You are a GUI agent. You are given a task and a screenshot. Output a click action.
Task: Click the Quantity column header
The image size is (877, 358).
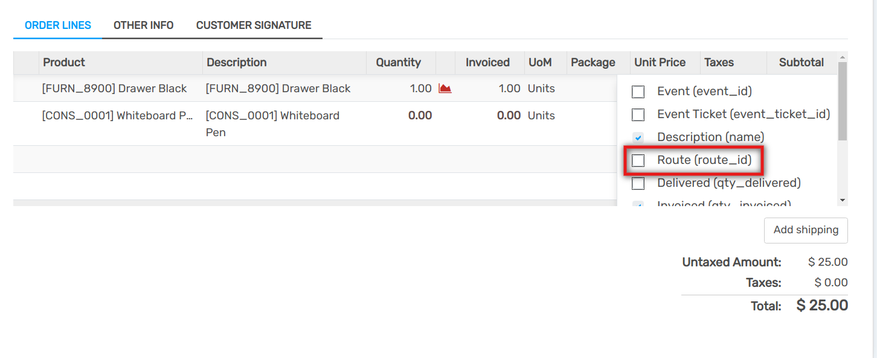point(399,62)
